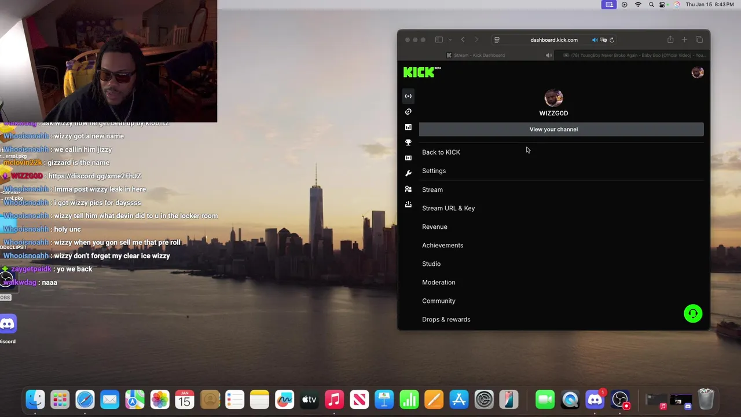
Task: Toggle the Safari sidebar button
Action: tap(439, 40)
